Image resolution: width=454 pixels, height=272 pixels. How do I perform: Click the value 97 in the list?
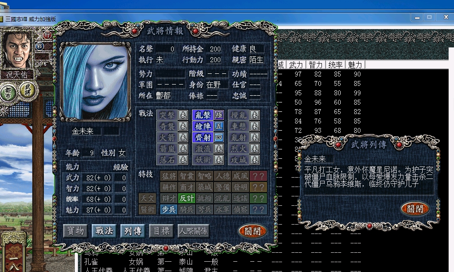point(298,74)
